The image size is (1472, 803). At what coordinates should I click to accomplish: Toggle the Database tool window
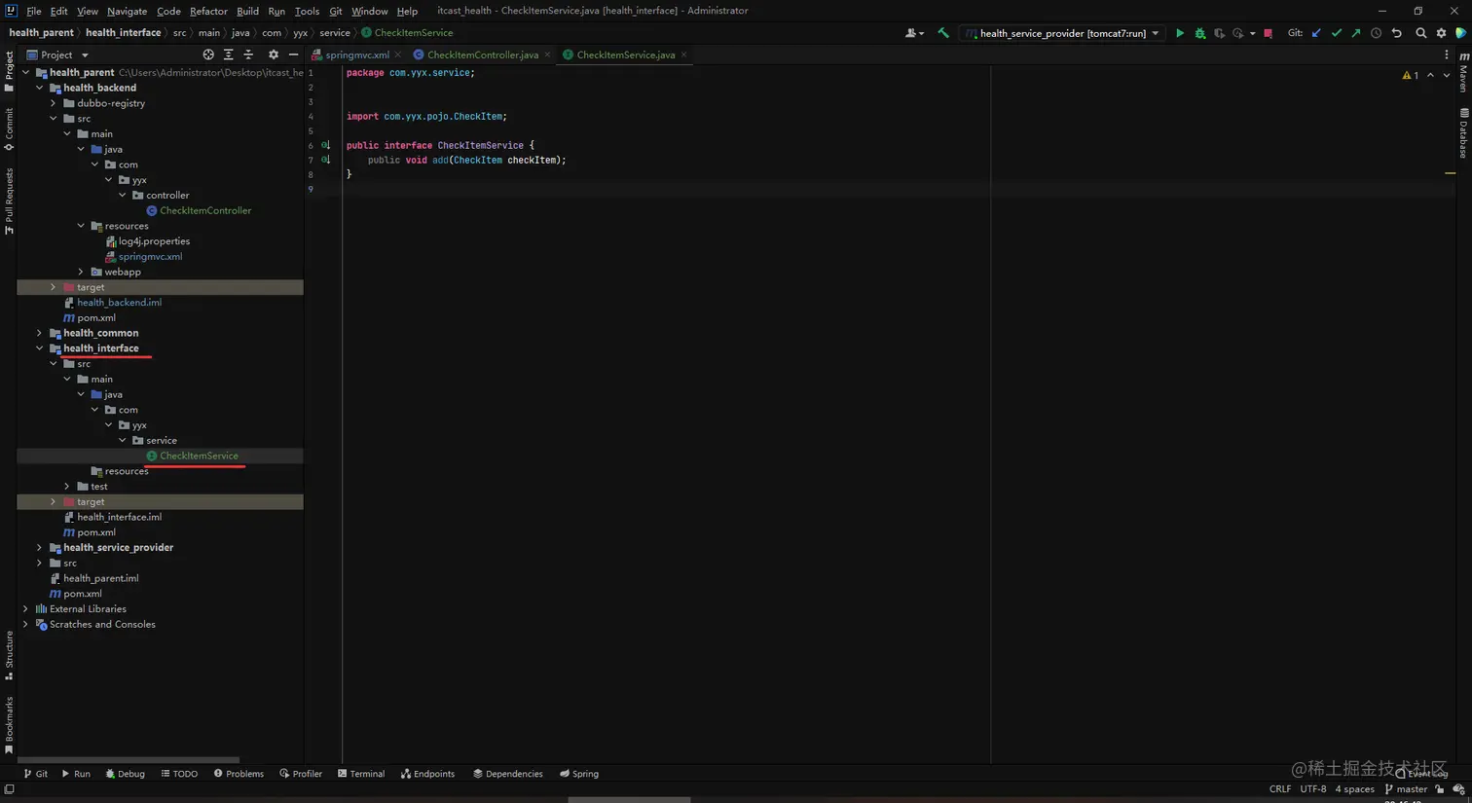click(1463, 132)
